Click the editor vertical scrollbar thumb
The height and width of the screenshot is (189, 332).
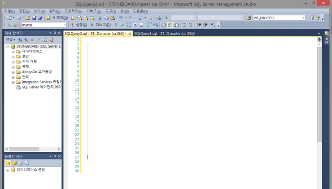click(x=319, y=94)
